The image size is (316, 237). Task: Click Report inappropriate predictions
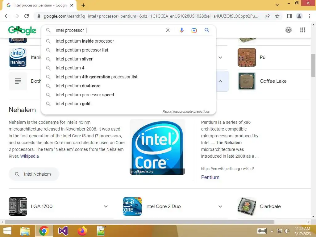(x=186, y=111)
